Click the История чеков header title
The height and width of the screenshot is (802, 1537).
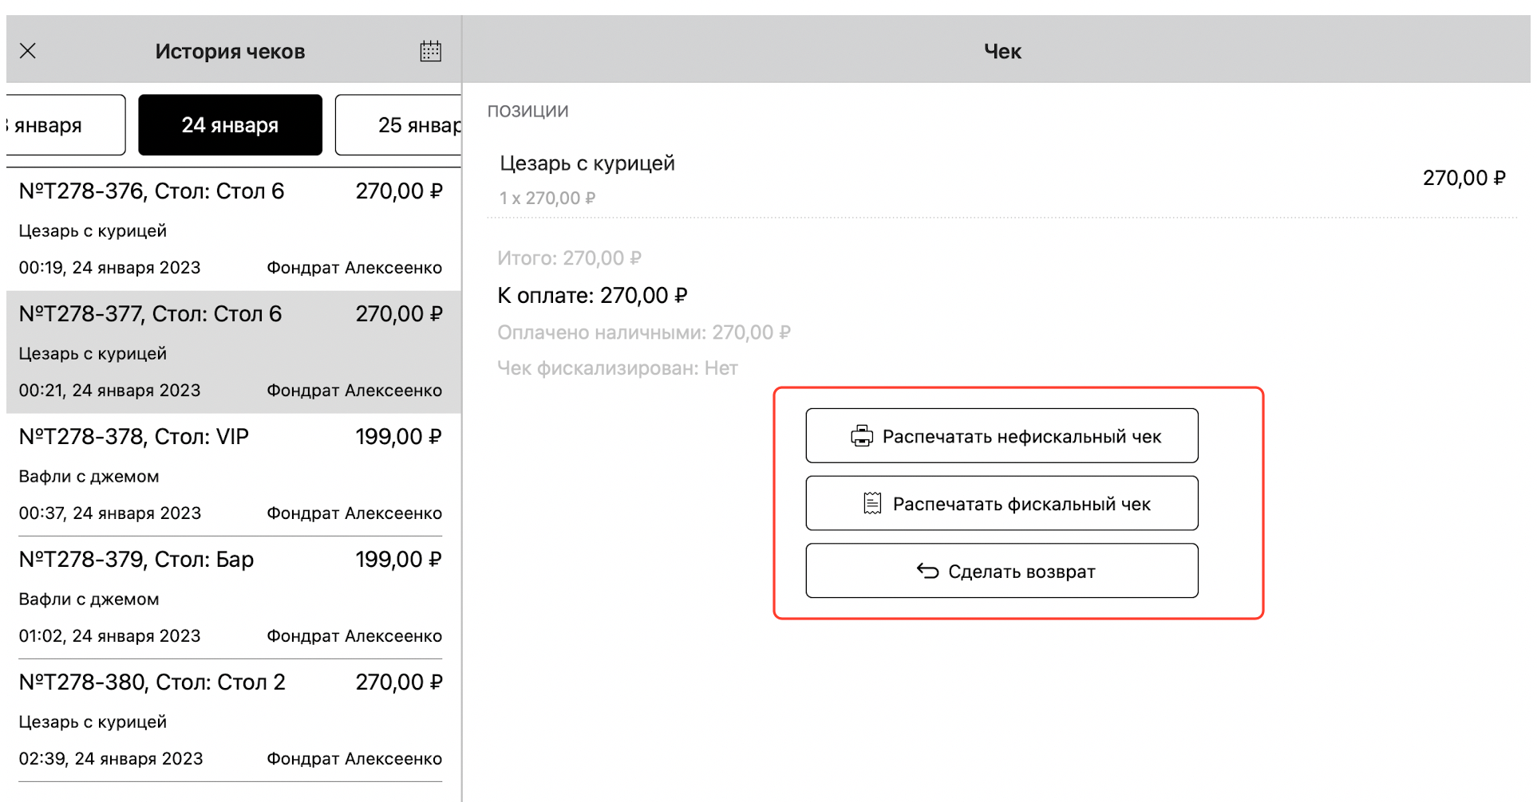(x=230, y=52)
